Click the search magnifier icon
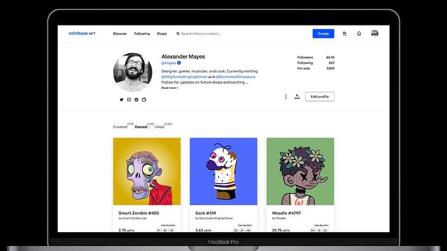 (x=178, y=34)
